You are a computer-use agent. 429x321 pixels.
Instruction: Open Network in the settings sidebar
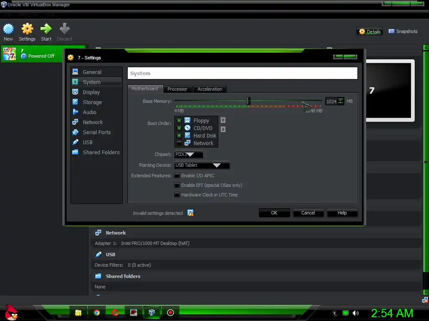point(96,122)
